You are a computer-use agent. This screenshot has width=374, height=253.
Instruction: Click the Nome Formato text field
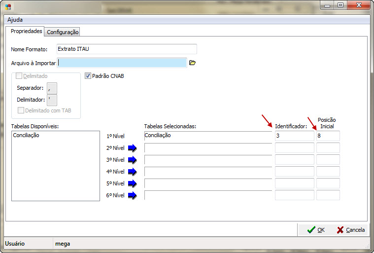coord(126,49)
